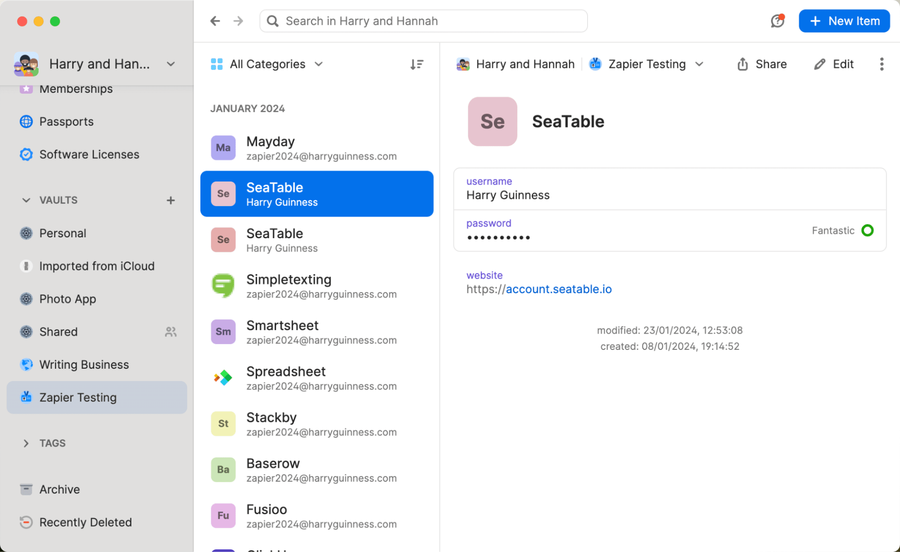The width and height of the screenshot is (900, 552).
Task: Select the Stackby list item
Action: tap(318, 423)
